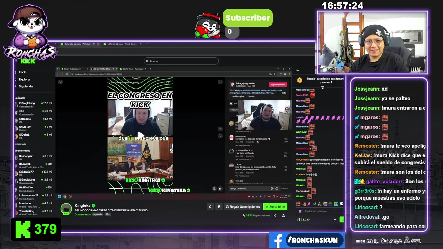Open the SiDeRaL channel in the sidebar
The width and height of the screenshot is (443, 249).
34,136
